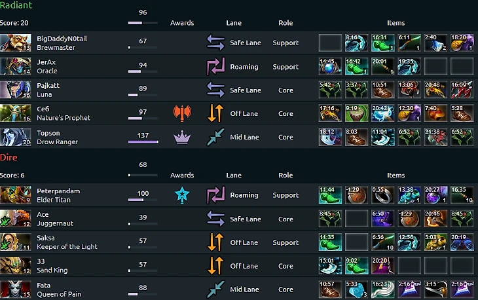478x300 pixels.
Task: Click Sand King's empty fourth item slot
Action: pyautogui.click(x=409, y=265)
